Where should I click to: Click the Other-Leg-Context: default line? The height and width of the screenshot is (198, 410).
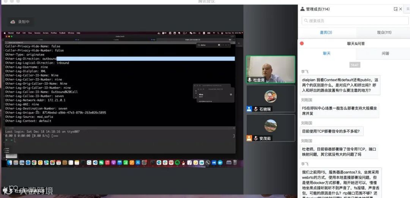coord(28,121)
